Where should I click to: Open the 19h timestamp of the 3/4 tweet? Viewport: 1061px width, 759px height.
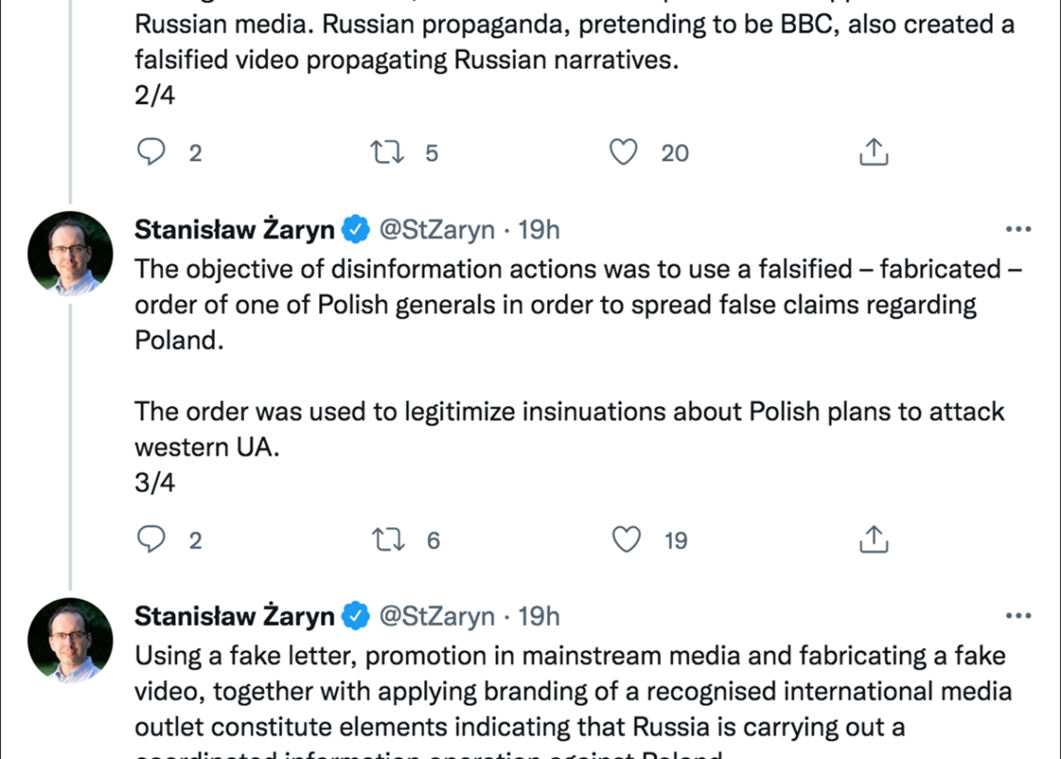coord(539,229)
